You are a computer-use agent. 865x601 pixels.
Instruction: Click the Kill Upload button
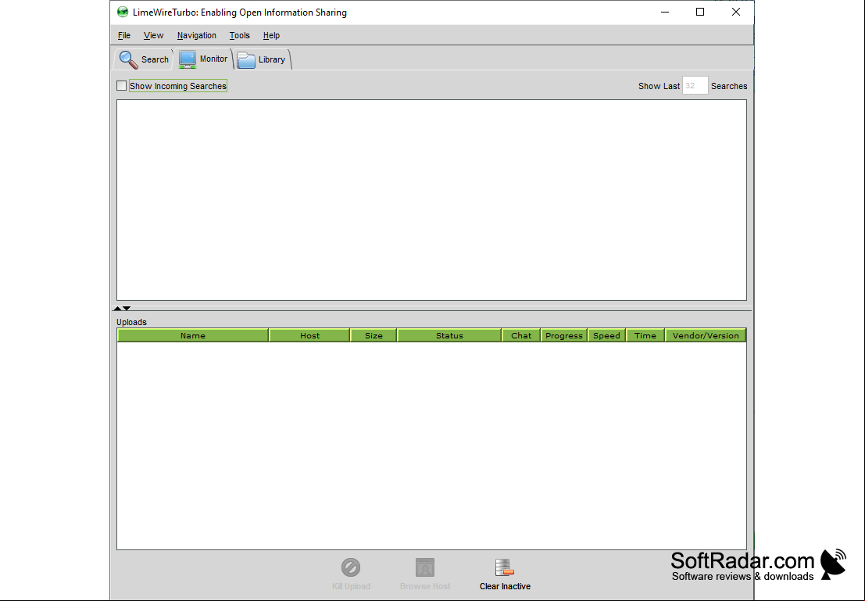[x=351, y=574]
